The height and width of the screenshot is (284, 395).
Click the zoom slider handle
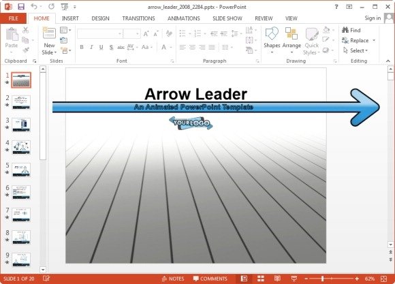pyautogui.click(x=322, y=279)
